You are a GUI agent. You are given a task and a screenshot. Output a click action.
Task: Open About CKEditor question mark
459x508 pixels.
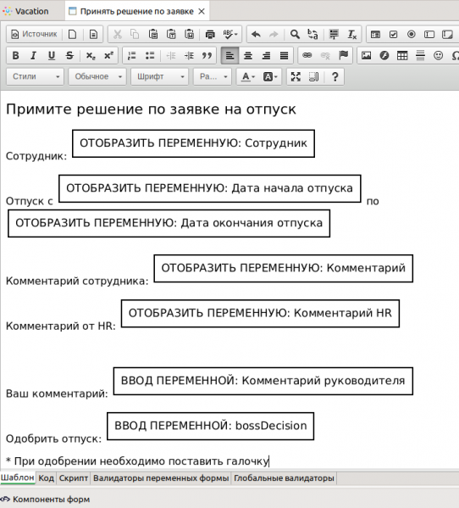pyautogui.click(x=335, y=77)
